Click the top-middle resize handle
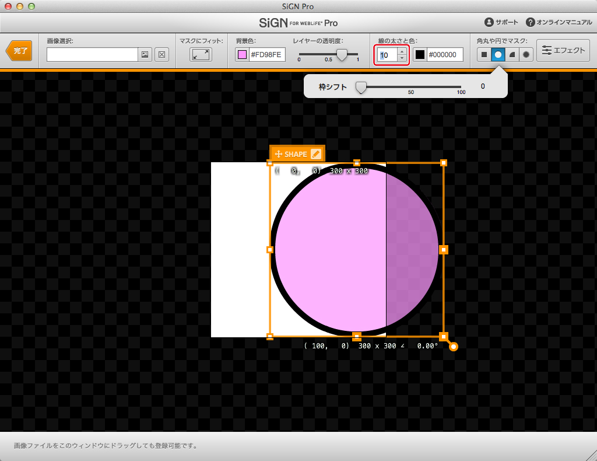This screenshot has height=461, width=597. pos(356,163)
